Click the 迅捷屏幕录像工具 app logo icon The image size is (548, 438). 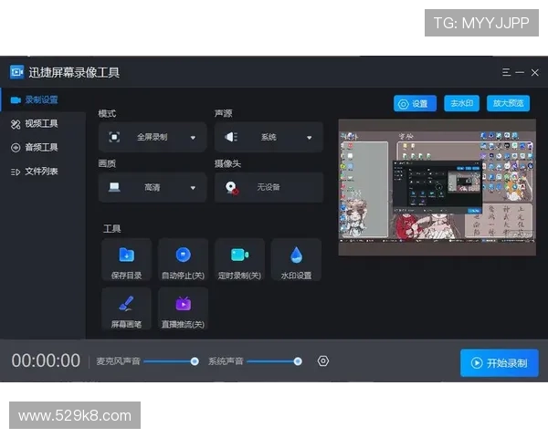16,72
